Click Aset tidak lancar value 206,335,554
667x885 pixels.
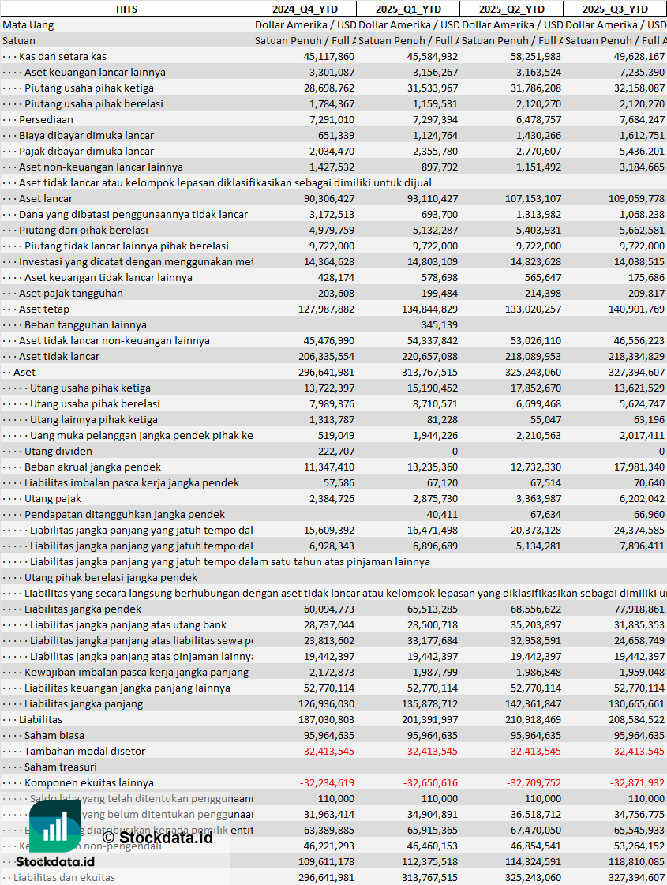[326, 357]
